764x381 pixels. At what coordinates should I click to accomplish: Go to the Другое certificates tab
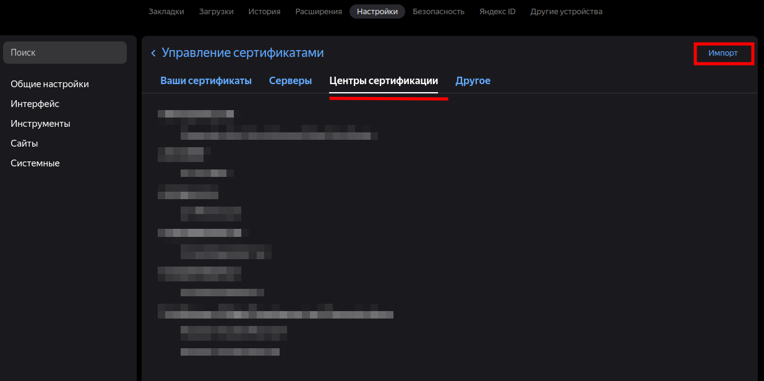(x=473, y=81)
